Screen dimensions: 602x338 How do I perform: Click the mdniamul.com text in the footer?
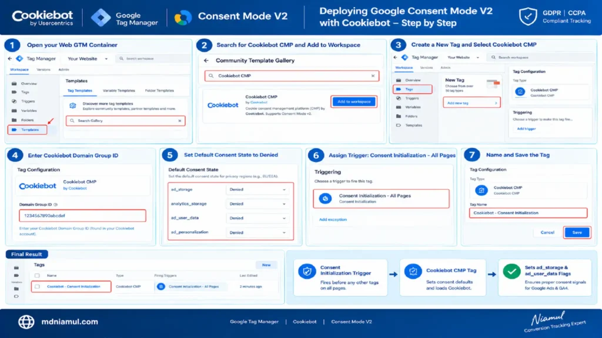(69, 322)
